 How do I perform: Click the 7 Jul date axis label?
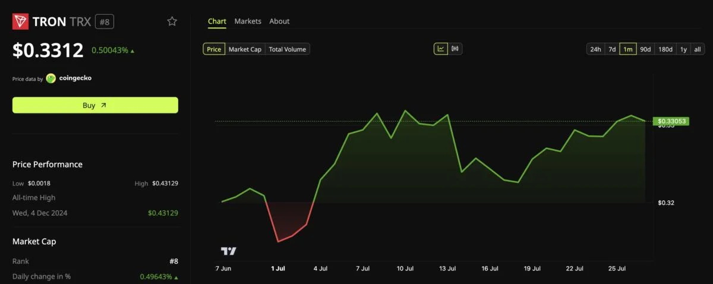[362, 269]
